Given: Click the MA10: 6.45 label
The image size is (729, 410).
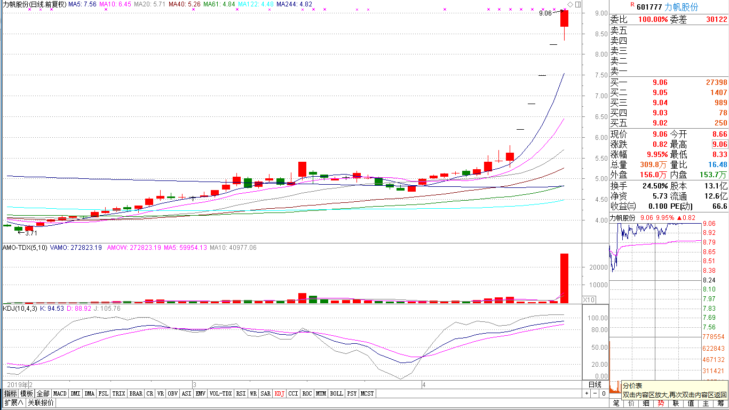Looking at the screenshot, I should coord(115,4).
